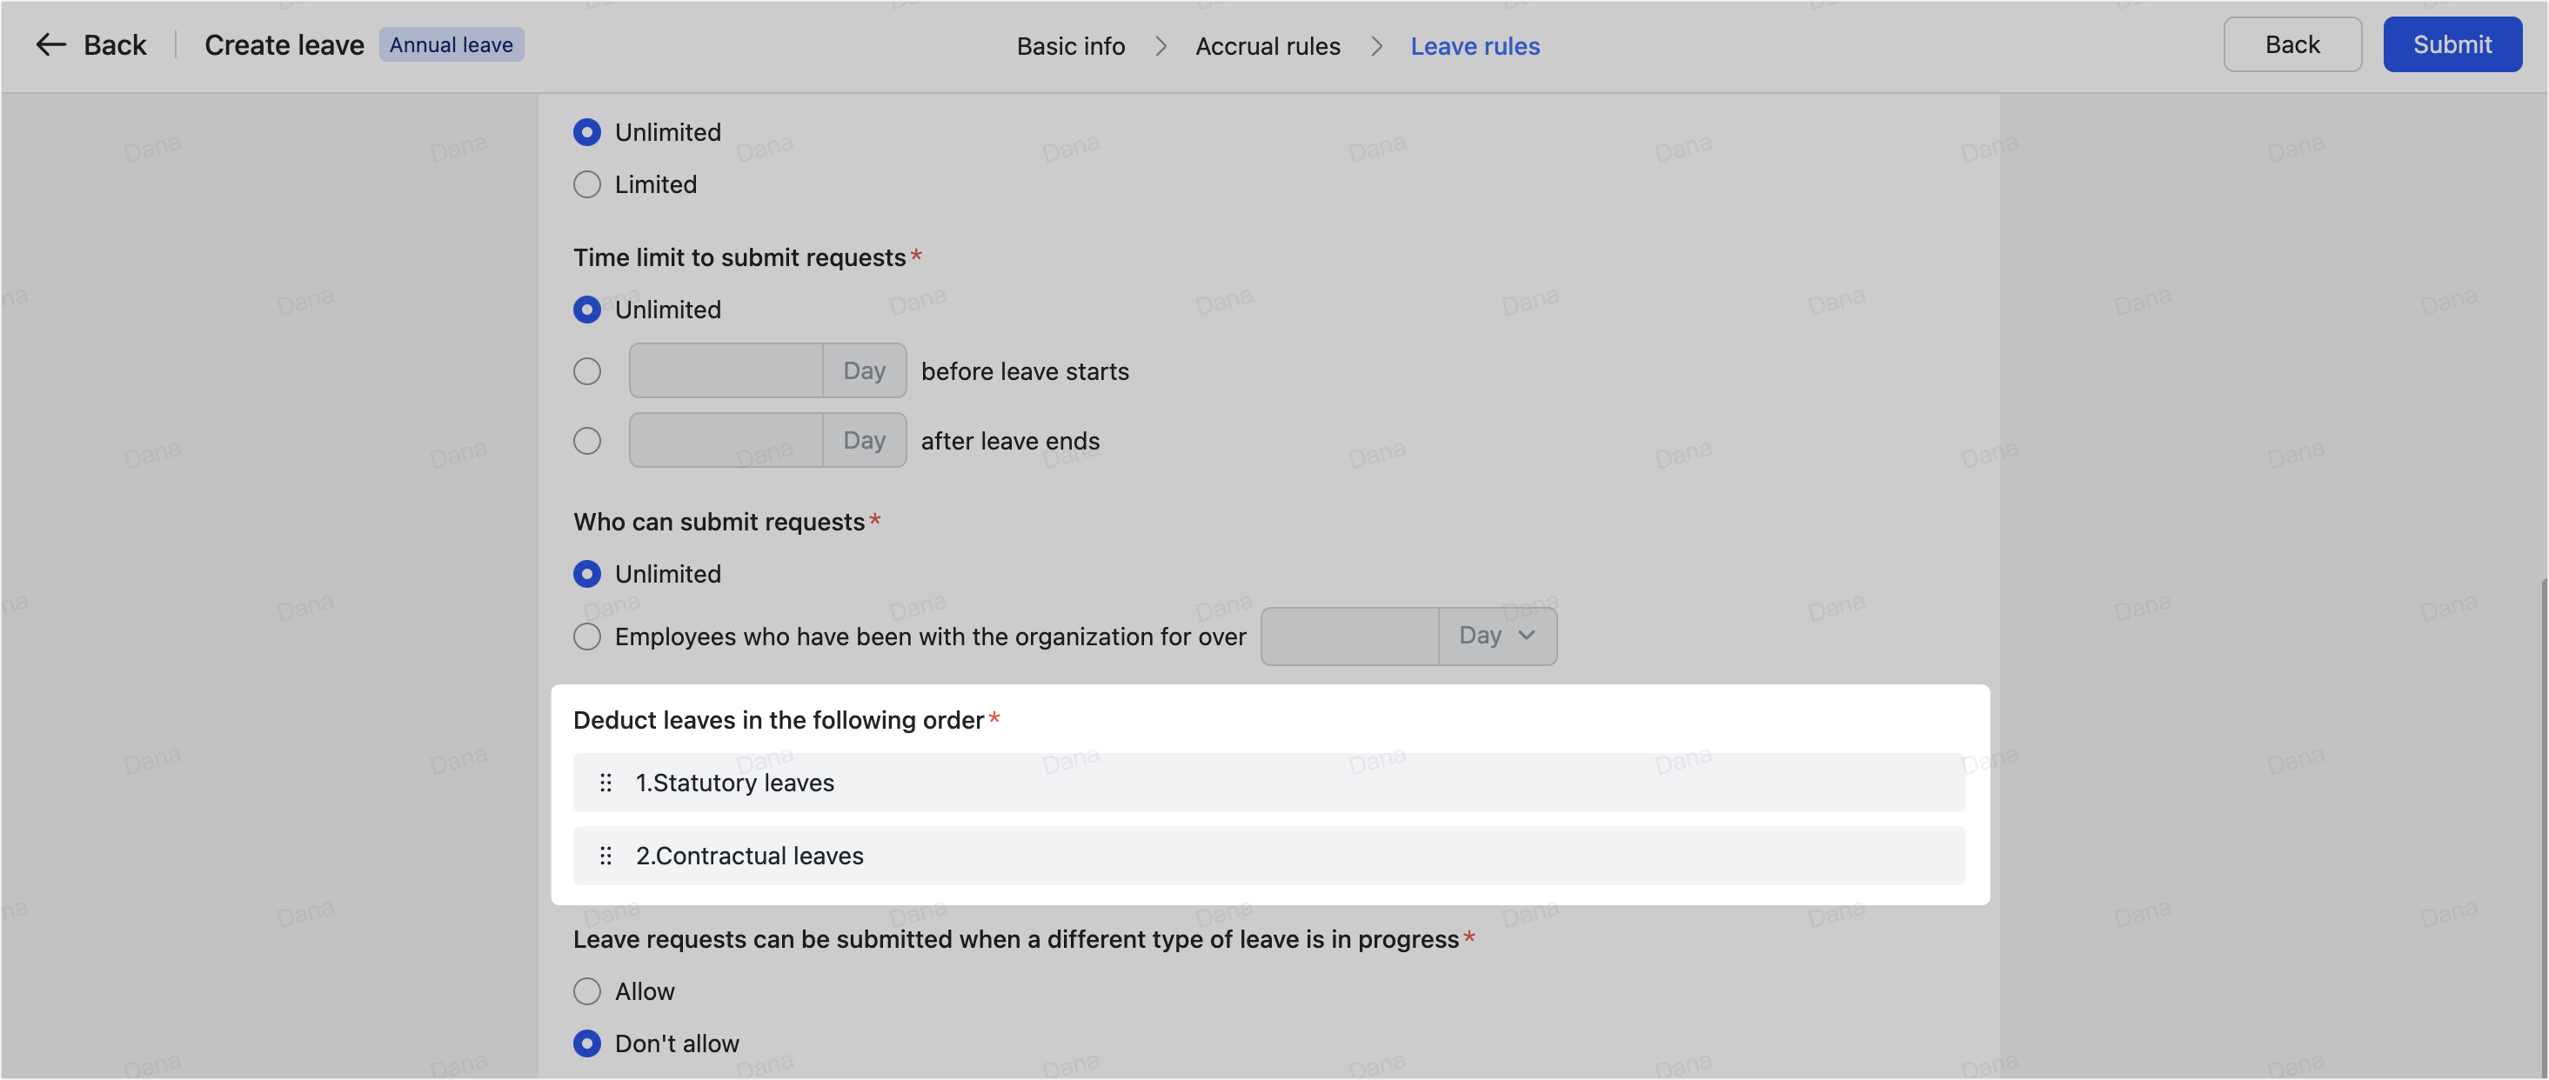Select the before leave starts option

pos(586,371)
